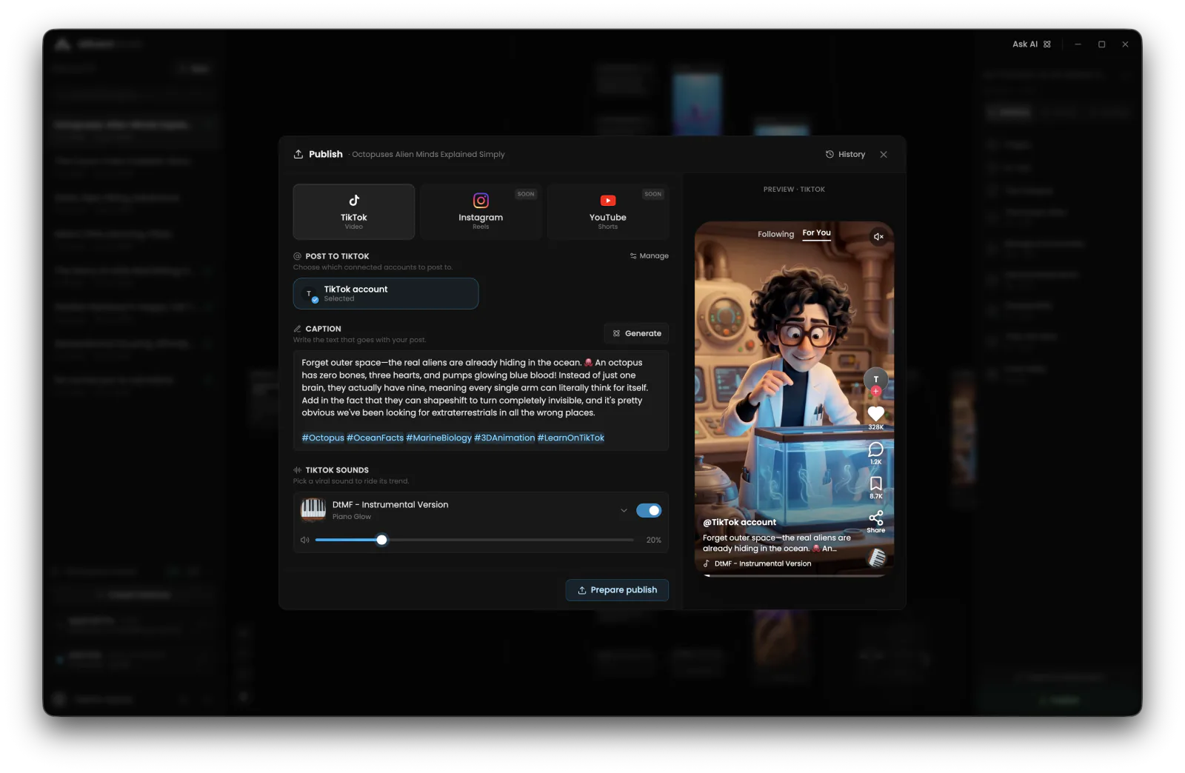Click the heart like icon in preview

[x=875, y=414]
